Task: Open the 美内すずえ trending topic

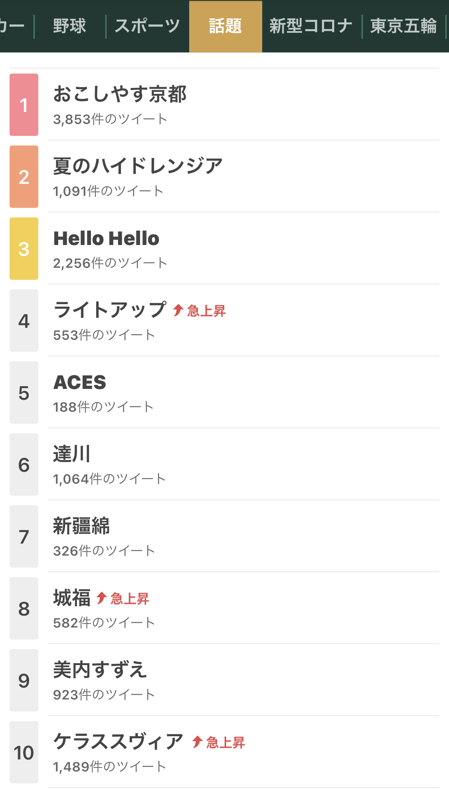Action: point(100,670)
